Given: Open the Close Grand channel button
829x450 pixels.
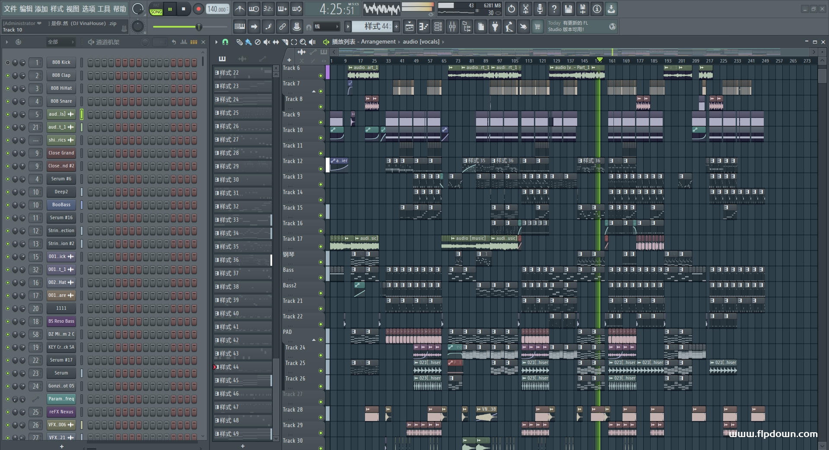Looking at the screenshot, I should [x=61, y=153].
